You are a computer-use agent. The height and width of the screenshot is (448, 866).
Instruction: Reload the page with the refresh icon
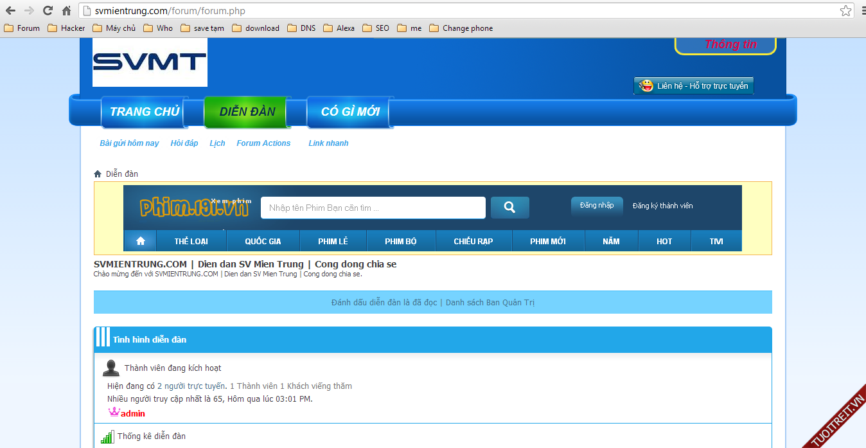pos(48,10)
